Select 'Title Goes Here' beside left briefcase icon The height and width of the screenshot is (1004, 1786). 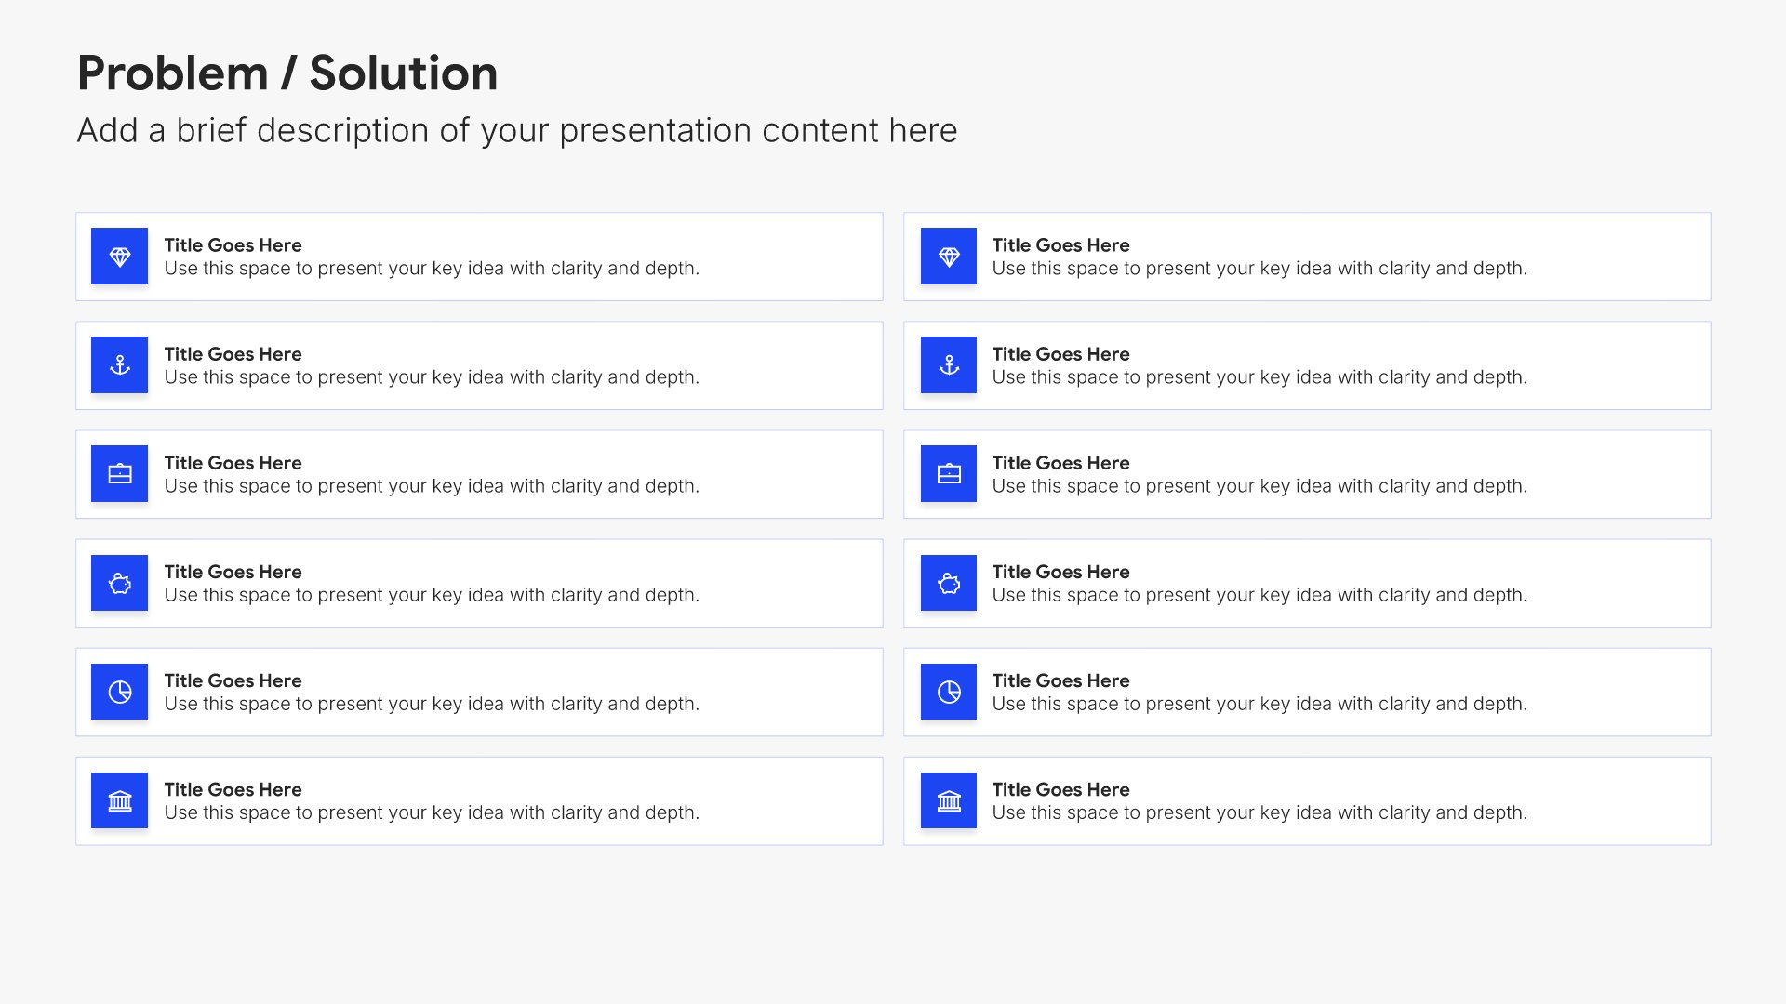coord(233,463)
